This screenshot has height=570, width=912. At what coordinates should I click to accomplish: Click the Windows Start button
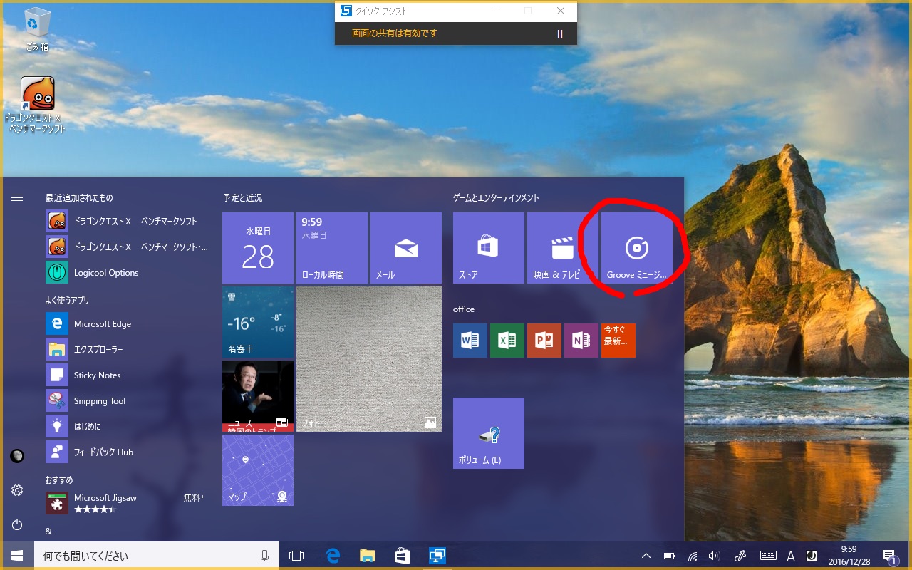pos(17,556)
